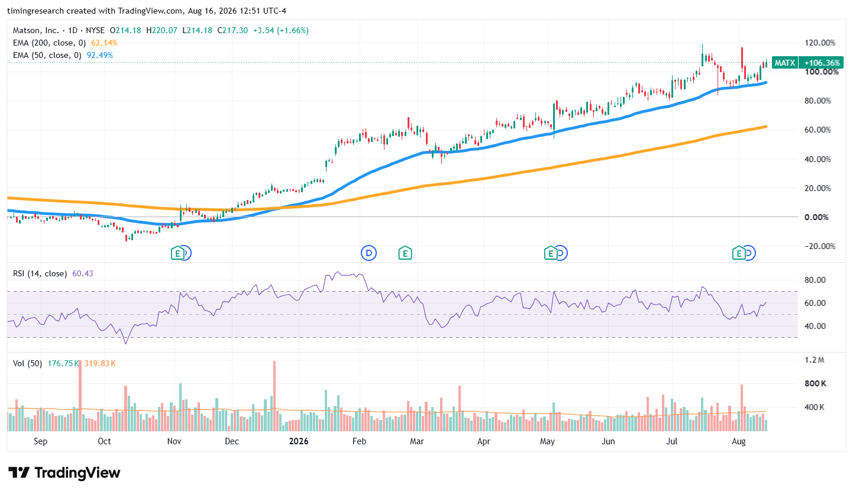This screenshot has width=853, height=494.
Task: Click the Aug label on the time axis
Action: click(738, 441)
